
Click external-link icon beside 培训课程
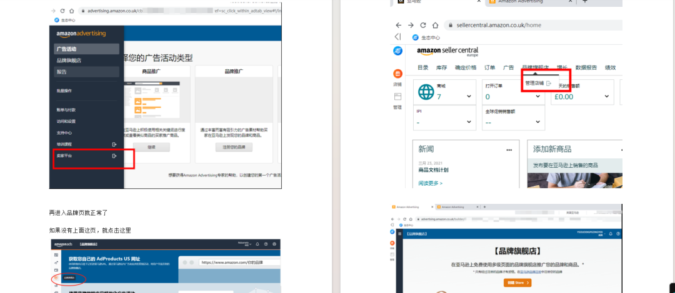(x=114, y=145)
